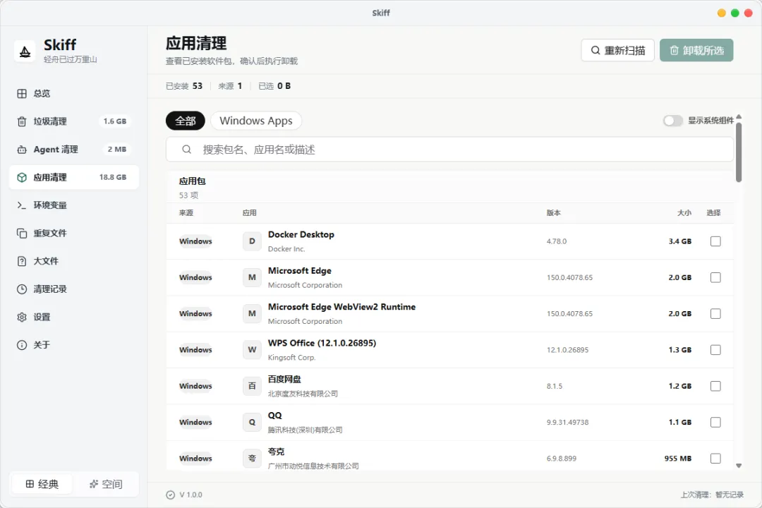Click QQ row Windows source badge
Viewport: 762px width, 508px height.
tap(195, 422)
